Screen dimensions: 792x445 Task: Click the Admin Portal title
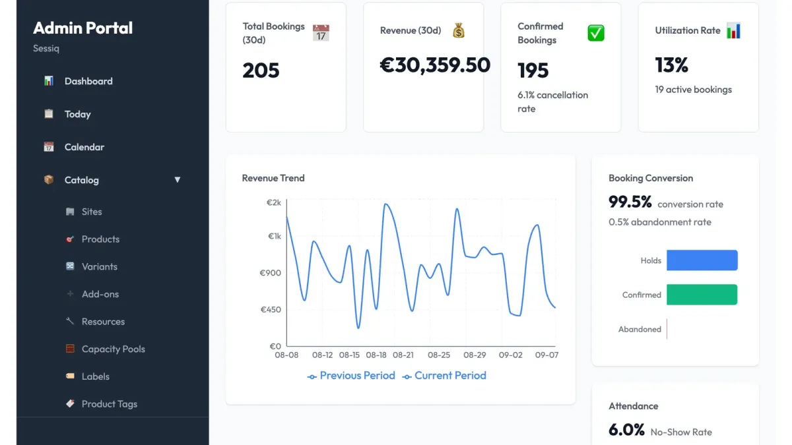83,28
